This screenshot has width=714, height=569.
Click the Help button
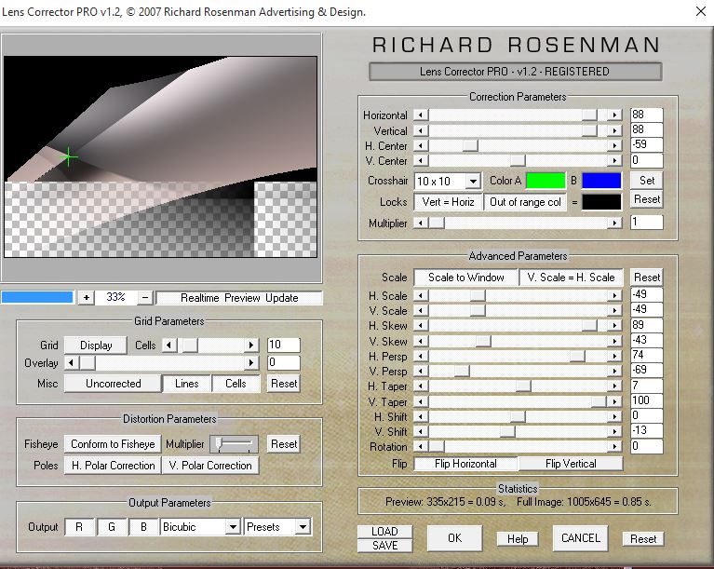(518, 539)
